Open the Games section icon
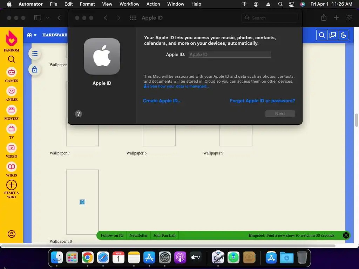The height and width of the screenshot is (269, 359). [12, 73]
